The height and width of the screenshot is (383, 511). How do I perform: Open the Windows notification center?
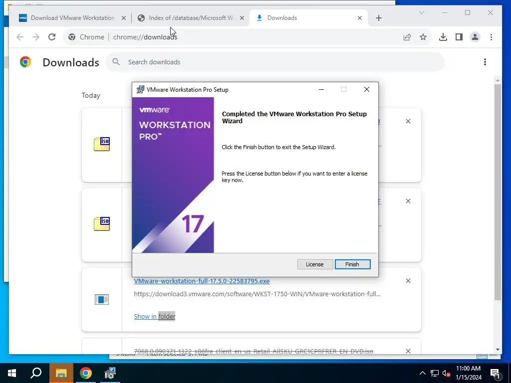click(x=495, y=373)
